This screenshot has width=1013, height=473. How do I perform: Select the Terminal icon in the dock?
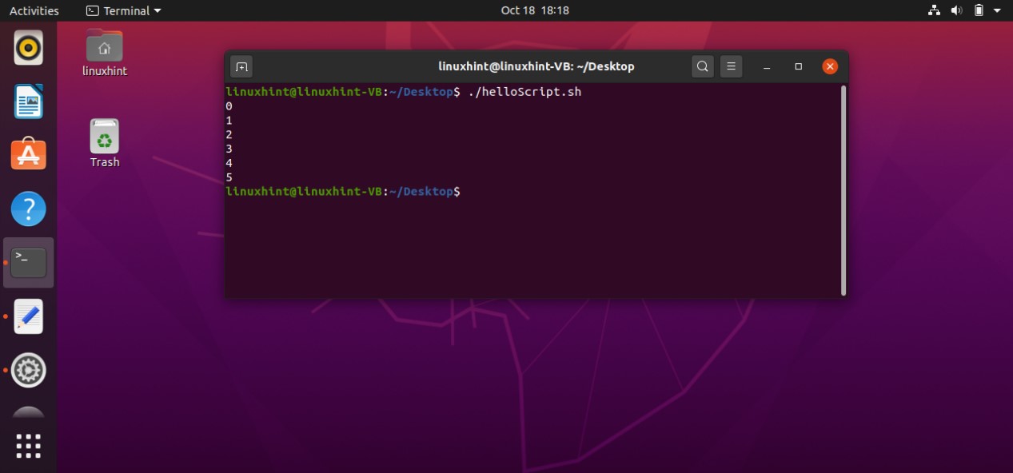(x=29, y=262)
